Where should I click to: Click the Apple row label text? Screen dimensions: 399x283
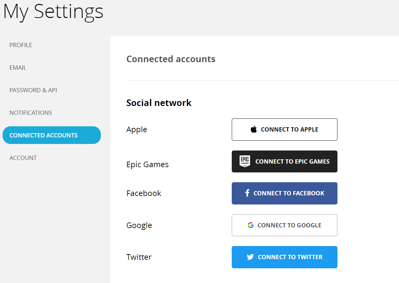[x=137, y=130]
